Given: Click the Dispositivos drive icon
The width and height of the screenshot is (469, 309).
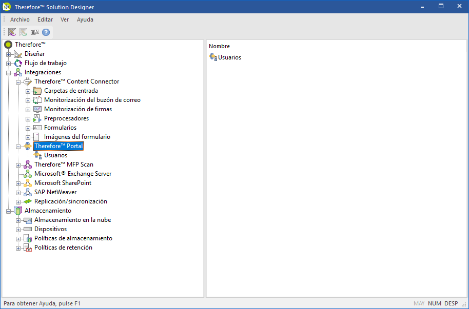Looking at the screenshot, I should [28, 229].
